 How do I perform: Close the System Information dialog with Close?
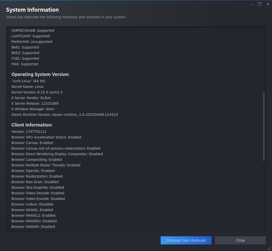[x=240, y=240]
